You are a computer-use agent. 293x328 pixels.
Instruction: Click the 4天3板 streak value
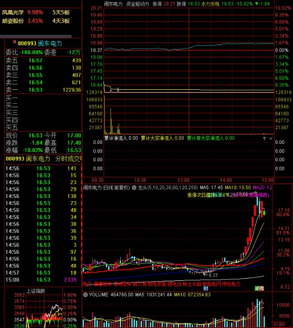61,21
